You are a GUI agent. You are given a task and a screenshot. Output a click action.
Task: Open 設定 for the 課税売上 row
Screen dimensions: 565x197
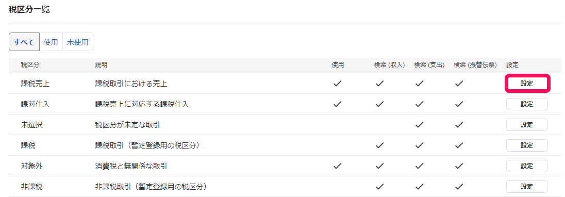coord(526,84)
